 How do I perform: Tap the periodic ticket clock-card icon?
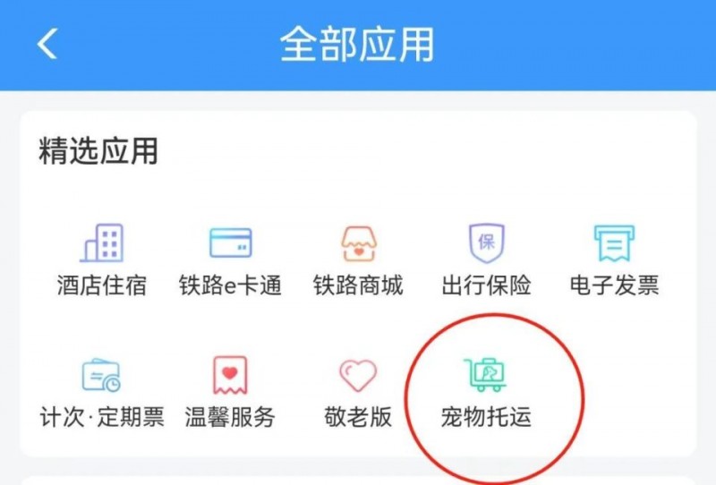[101, 375]
